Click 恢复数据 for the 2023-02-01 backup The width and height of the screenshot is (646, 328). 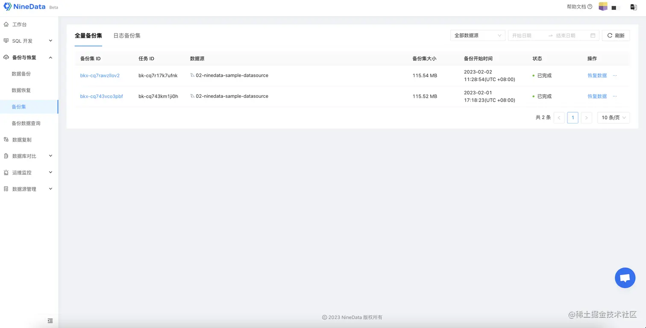597,97
